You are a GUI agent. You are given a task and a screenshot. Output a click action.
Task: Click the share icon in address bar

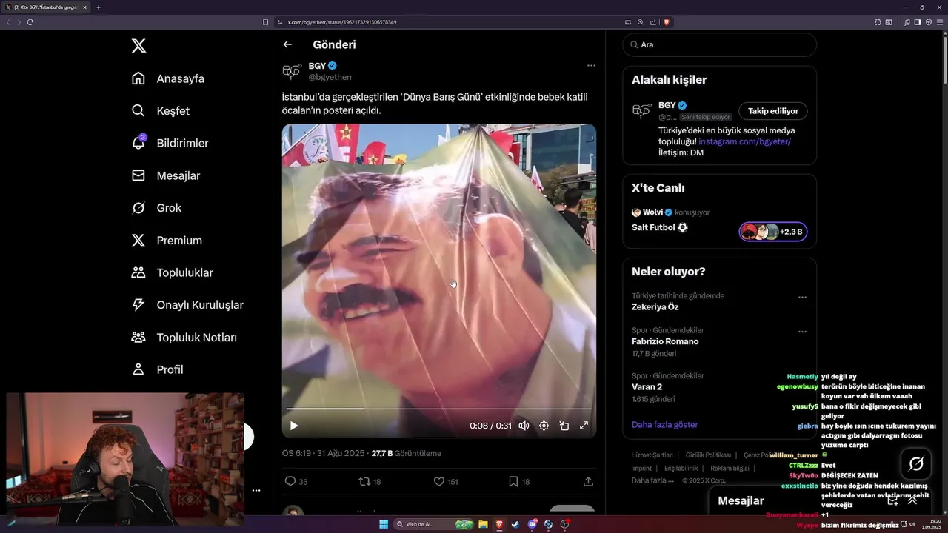point(652,22)
